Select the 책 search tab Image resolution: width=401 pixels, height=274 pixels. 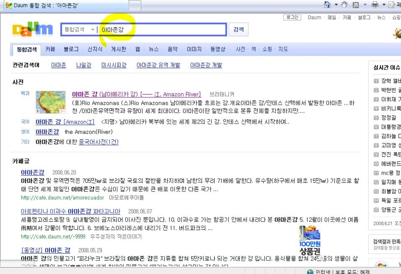(x=254, y=49)
